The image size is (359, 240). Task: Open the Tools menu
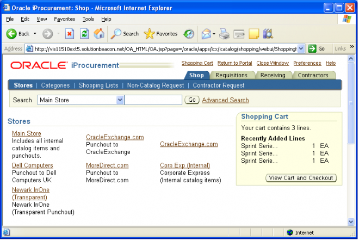pos(88,19)
